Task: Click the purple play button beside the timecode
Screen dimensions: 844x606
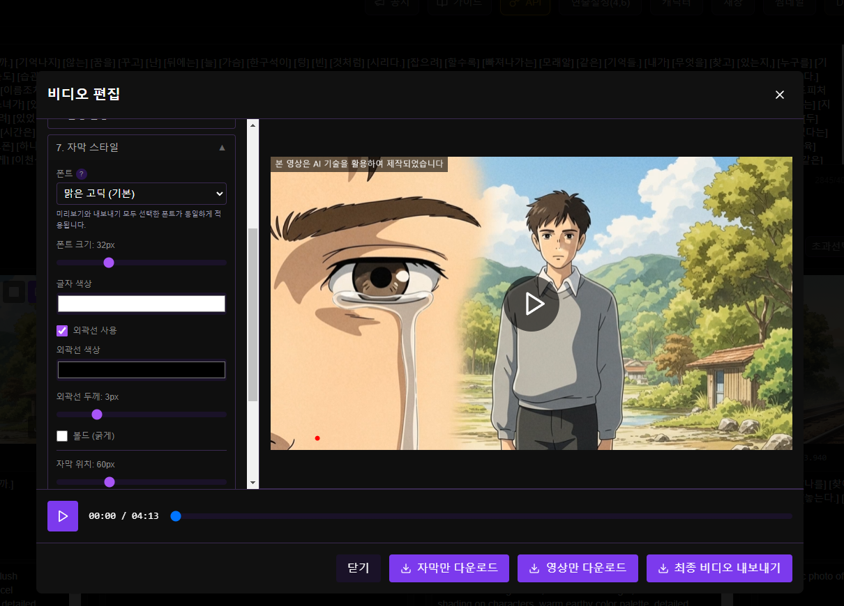Action: 63,516
